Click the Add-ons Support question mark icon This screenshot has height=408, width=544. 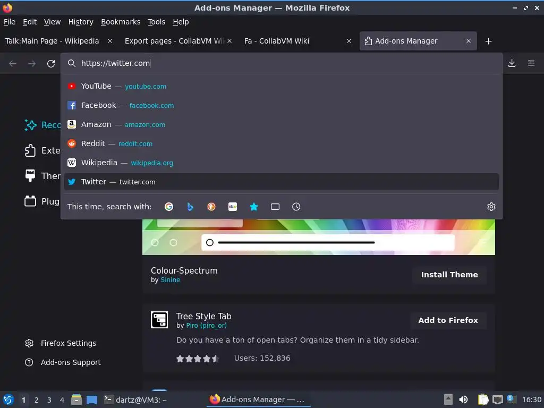click(x=29, y=362)
